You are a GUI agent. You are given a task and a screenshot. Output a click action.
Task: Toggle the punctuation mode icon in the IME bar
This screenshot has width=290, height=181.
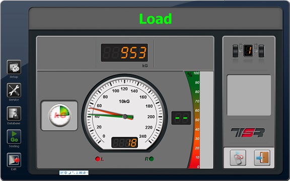(x=74, y=173)
